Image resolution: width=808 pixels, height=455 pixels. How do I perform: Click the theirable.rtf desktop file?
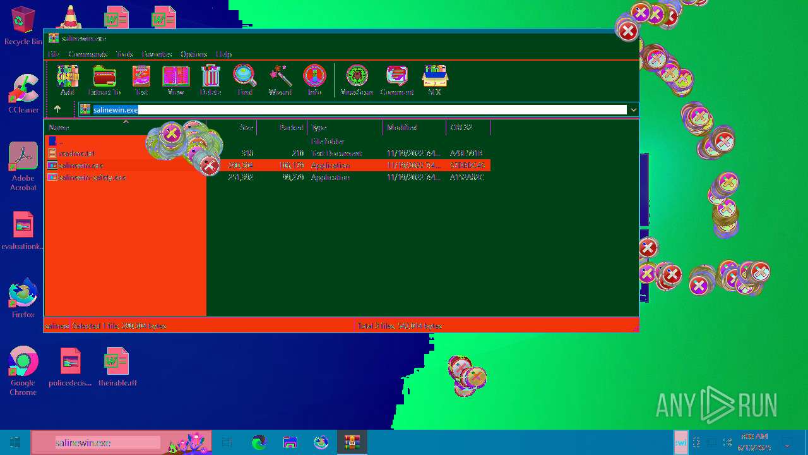click(x=117, y=367)
